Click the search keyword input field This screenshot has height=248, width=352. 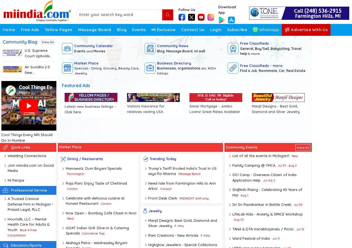pyautogui.click(x=120, y=15)
